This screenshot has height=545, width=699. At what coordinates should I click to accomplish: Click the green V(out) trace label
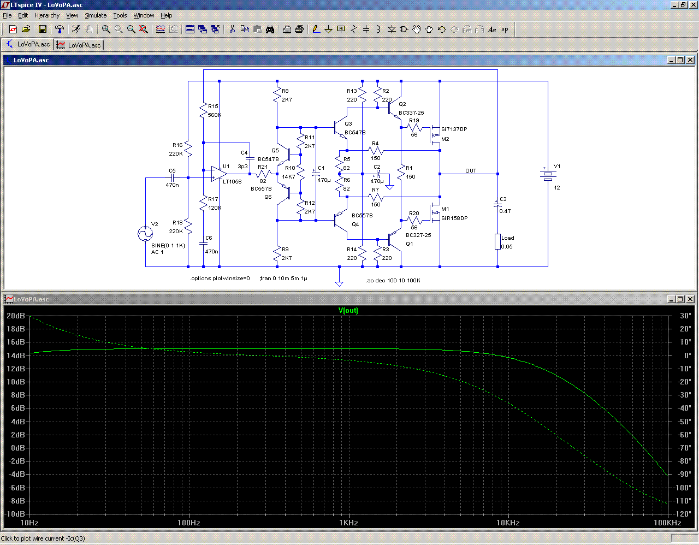click(348, 311)
